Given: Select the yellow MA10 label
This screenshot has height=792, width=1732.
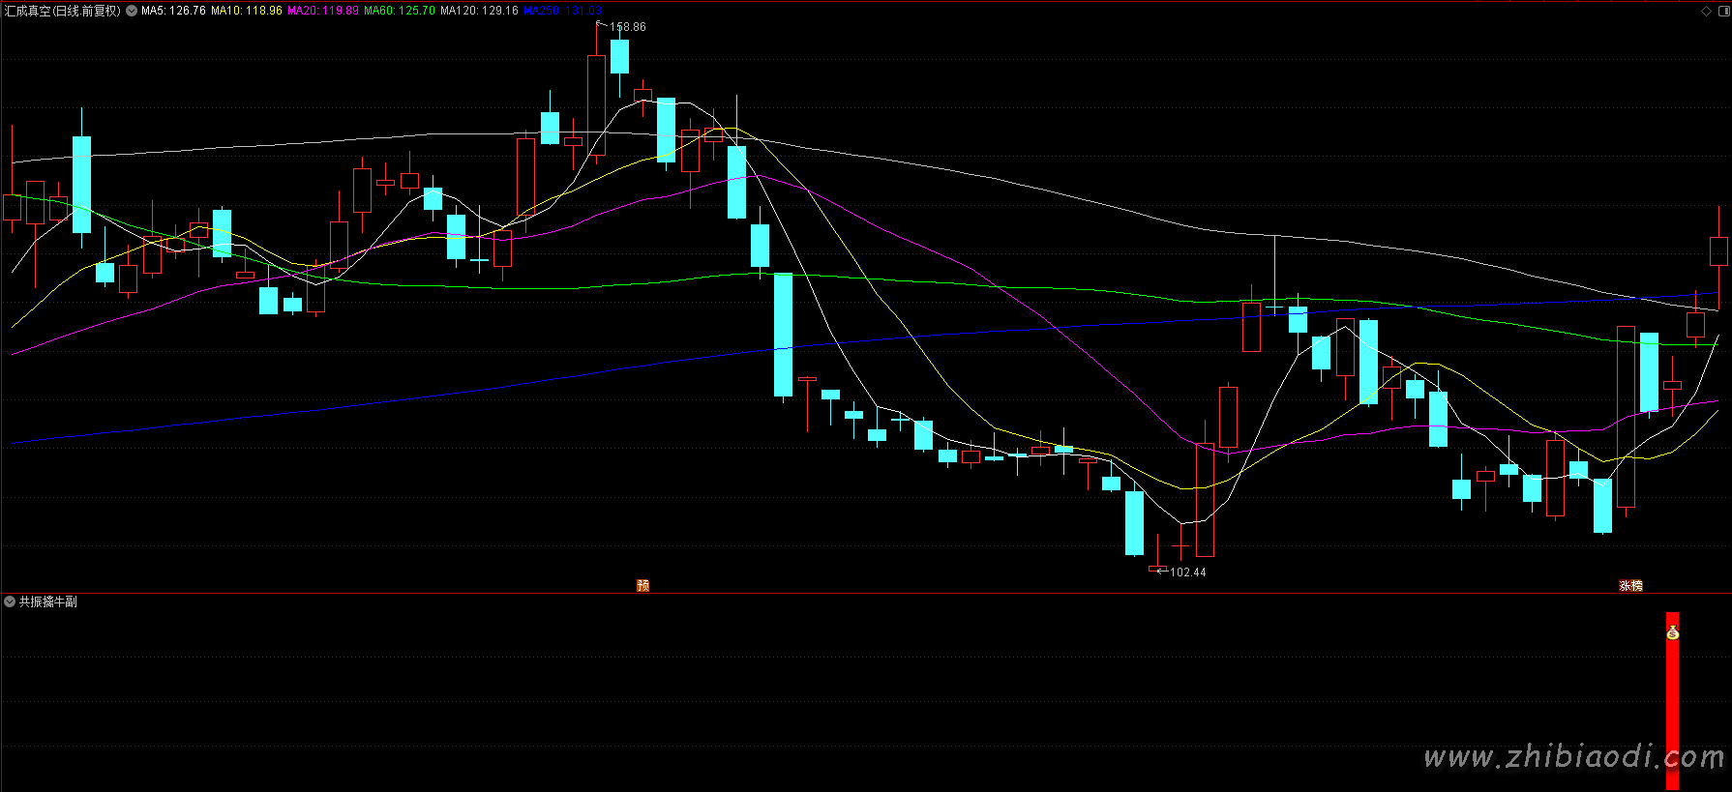Looking at the screenshot, I should coord(247,11).
